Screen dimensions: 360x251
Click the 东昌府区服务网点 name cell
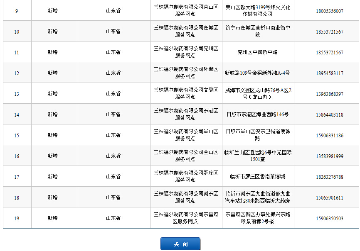[x=186, y=218]
